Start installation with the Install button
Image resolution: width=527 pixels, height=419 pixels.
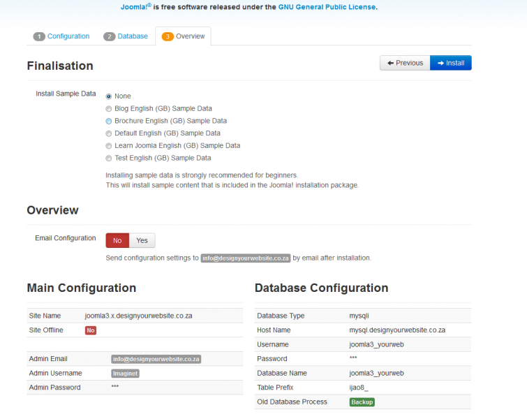[451, 63]
